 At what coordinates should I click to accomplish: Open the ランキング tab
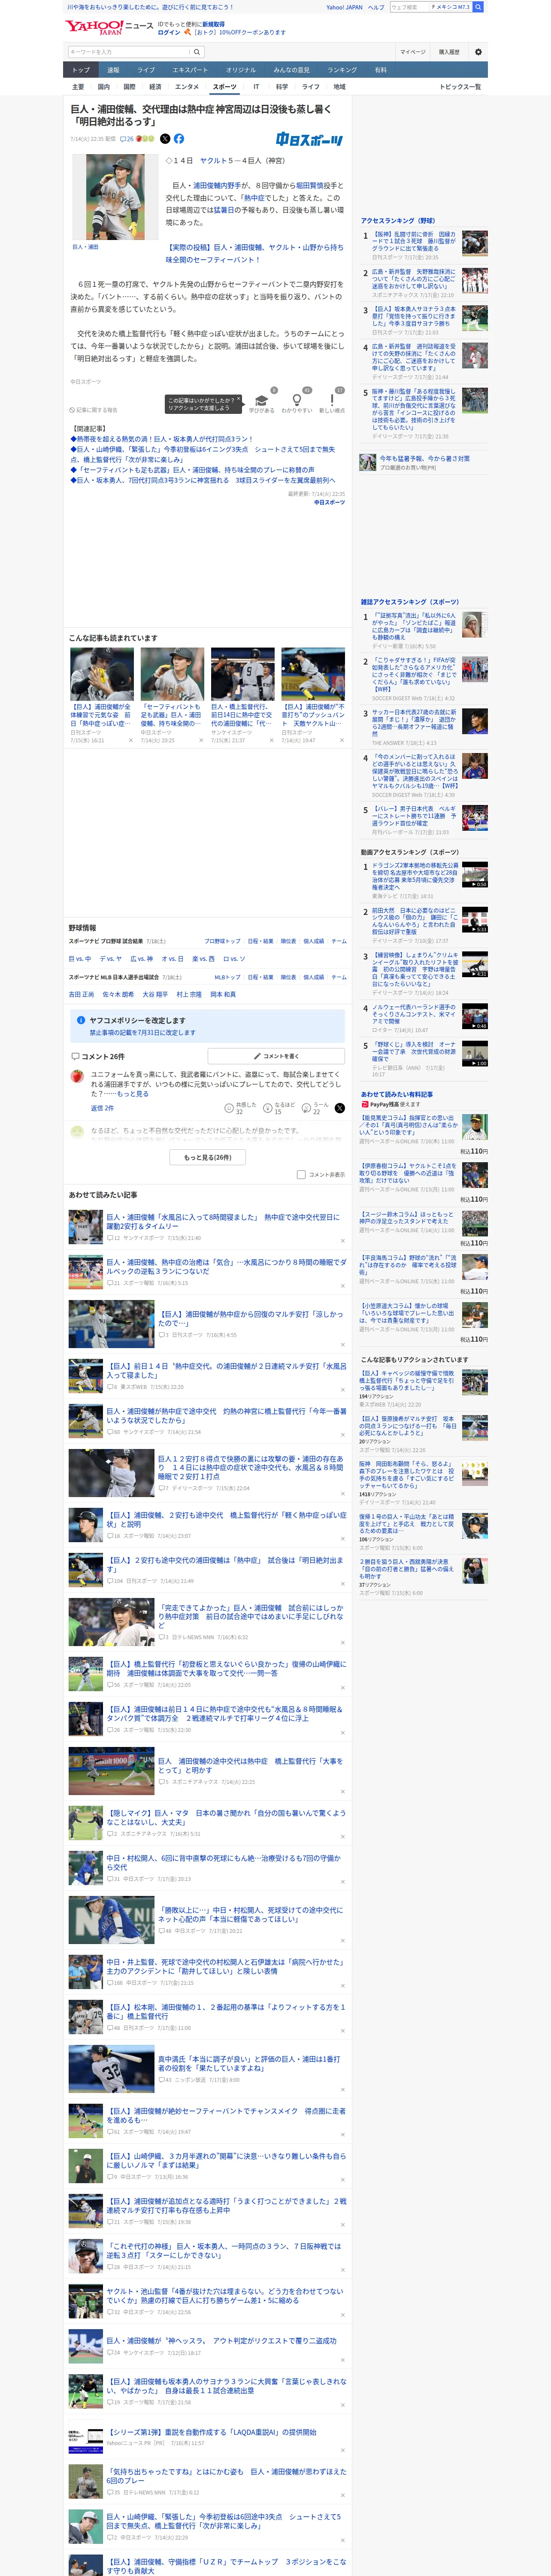pyautogui.click(x=342, y=70)
